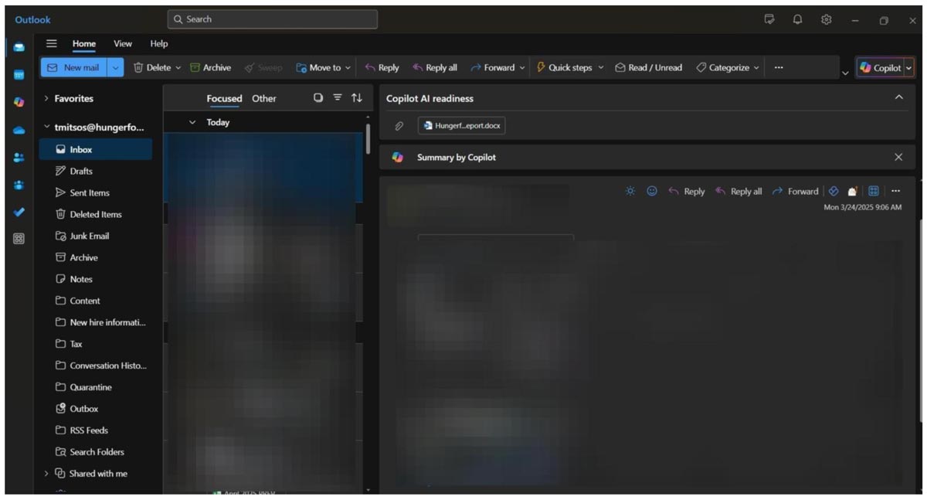
Task: Collapse the Today message group
Action: pyautogui.click(x=192, y=123)
